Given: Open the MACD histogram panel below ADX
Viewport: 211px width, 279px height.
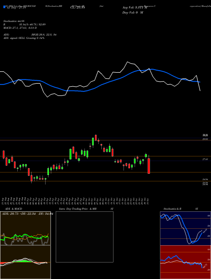Looking at the screenshot, I should click(25, 262).
